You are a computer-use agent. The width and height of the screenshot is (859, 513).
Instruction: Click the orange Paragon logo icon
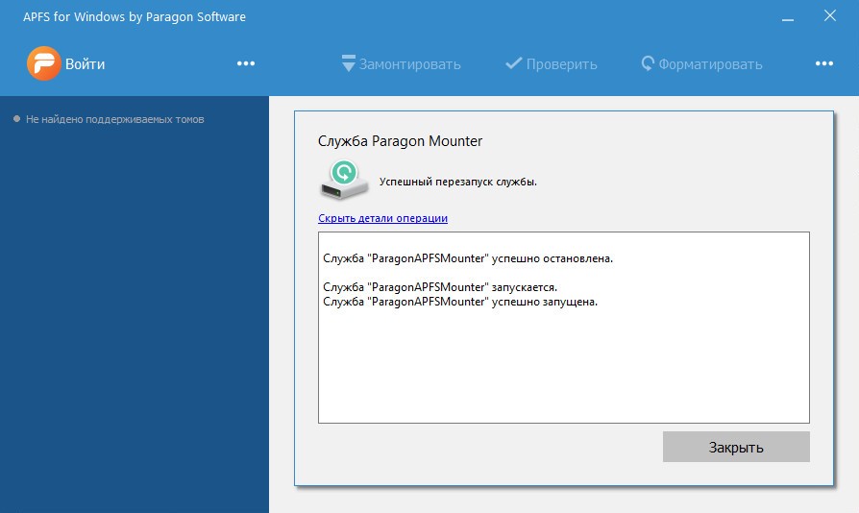(42, 64)
